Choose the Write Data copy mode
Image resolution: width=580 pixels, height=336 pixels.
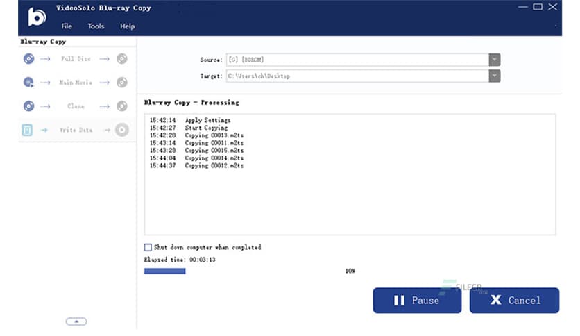tap(76, 130)
